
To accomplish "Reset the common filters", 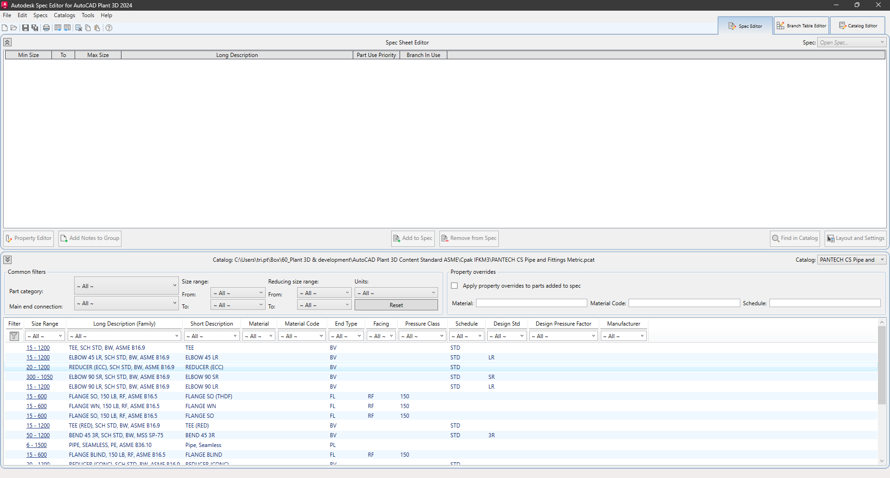I will point(396,305).
